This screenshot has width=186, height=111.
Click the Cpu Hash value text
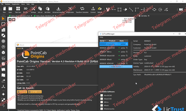point(158,74)
